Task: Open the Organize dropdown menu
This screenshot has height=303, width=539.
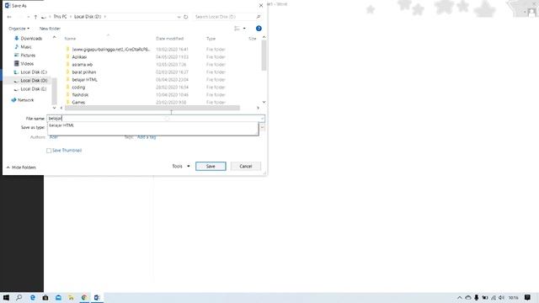Action: 19,29
